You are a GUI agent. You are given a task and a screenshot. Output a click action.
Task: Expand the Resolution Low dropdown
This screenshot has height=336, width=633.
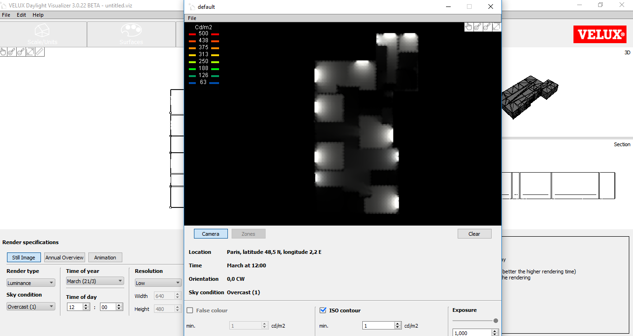(158, 283)
